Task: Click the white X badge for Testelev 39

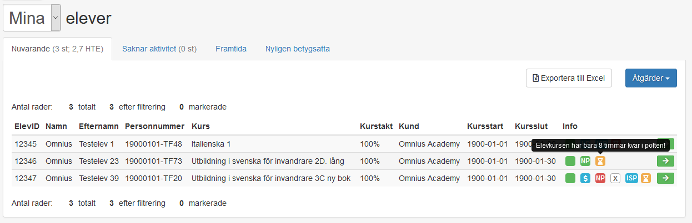Action: (615, 178)
